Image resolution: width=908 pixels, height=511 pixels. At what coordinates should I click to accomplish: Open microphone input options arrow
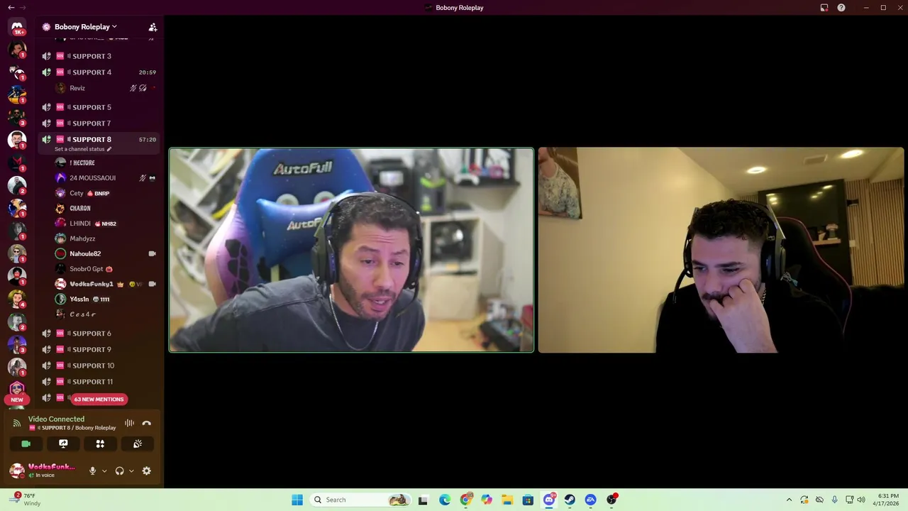coord(104,471)
